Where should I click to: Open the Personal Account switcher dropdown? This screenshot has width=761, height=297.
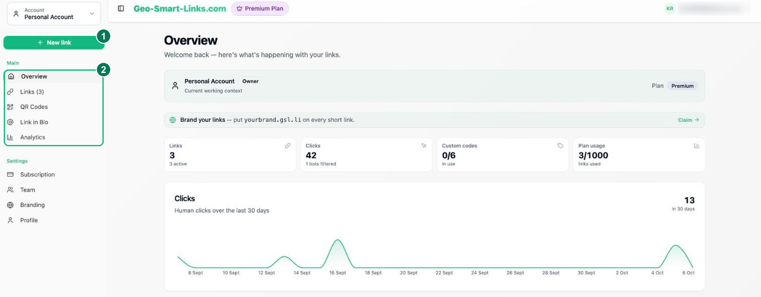54,14
